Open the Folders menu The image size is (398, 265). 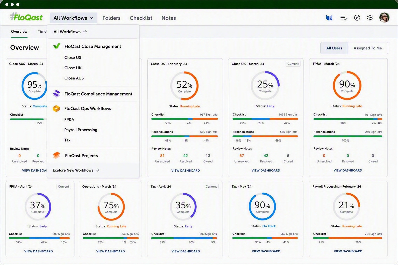[x=111, y=18]
